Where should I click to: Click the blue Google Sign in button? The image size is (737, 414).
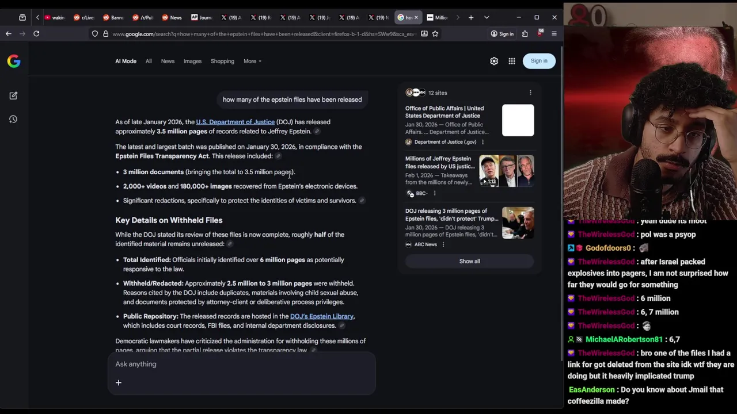coord(539,61)
